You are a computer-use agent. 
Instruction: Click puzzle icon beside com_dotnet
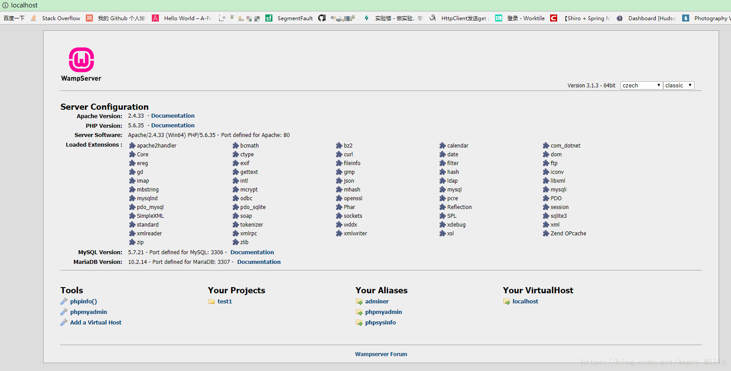(x=546, y=146)
